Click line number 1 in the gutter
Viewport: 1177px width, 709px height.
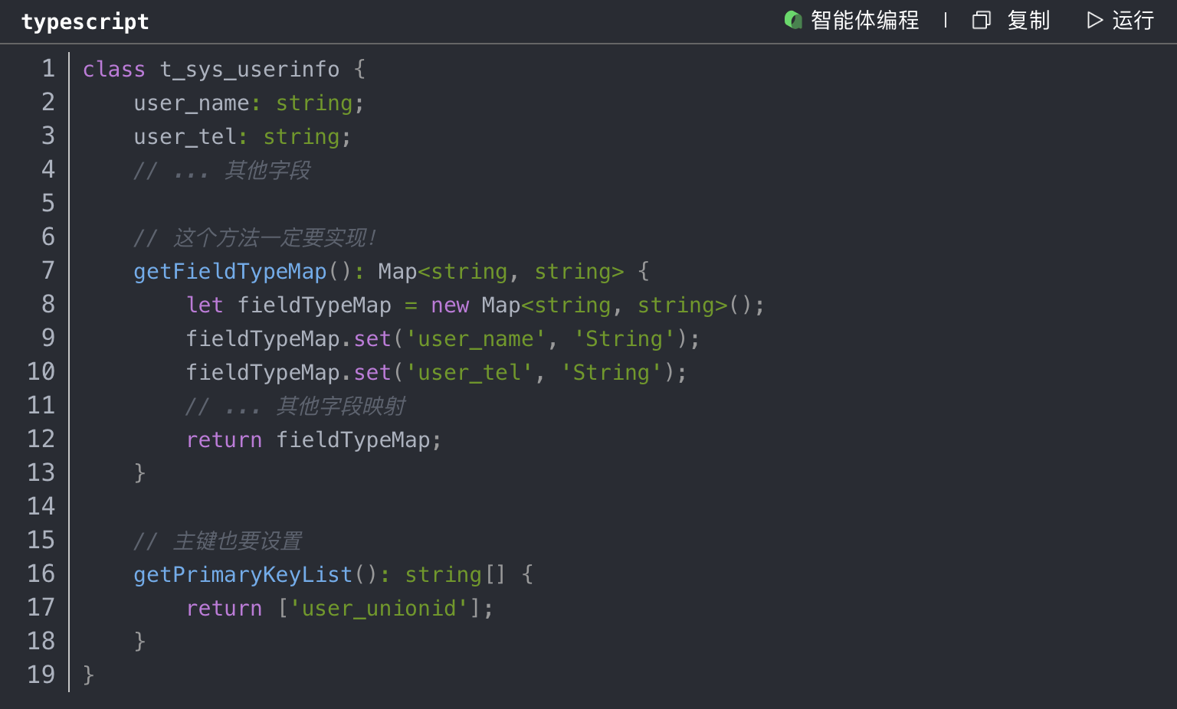tap(48, 68)
